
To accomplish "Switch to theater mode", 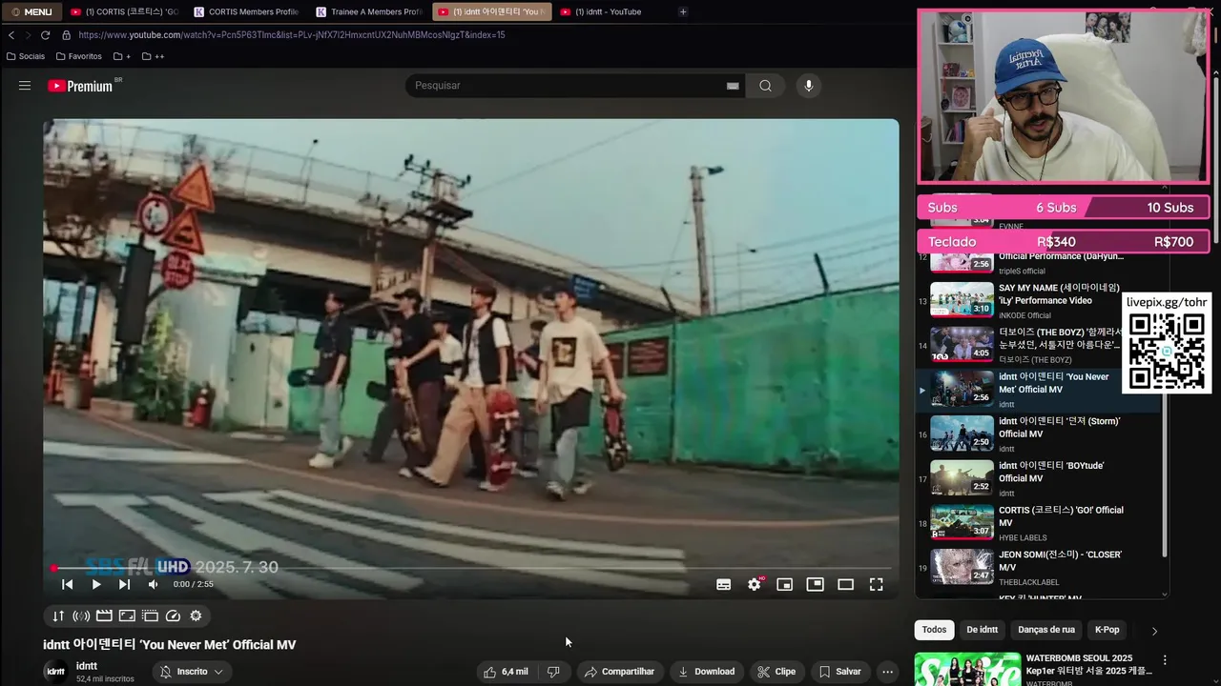I will (845, 584).
